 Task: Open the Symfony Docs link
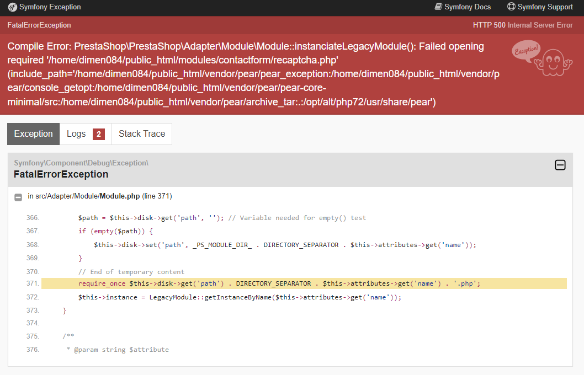[x=463, y=7]
